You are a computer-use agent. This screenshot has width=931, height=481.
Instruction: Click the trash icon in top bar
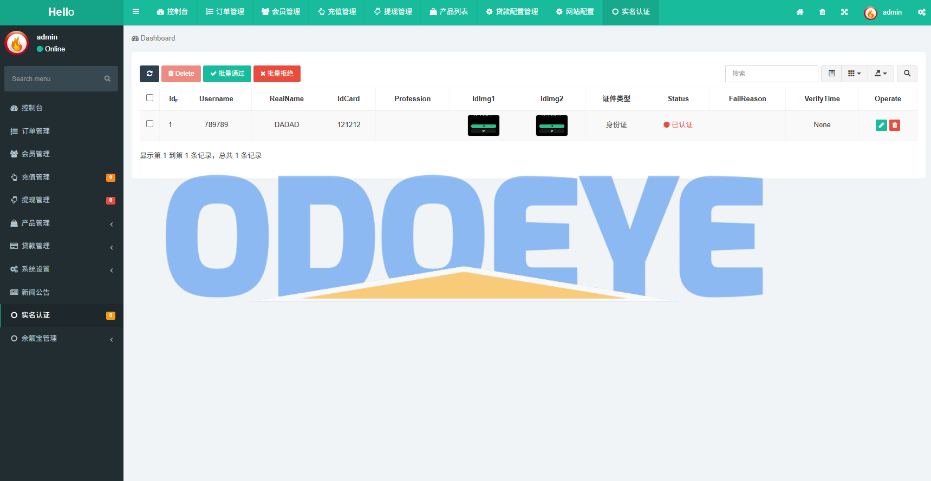[x=822, y=12]
